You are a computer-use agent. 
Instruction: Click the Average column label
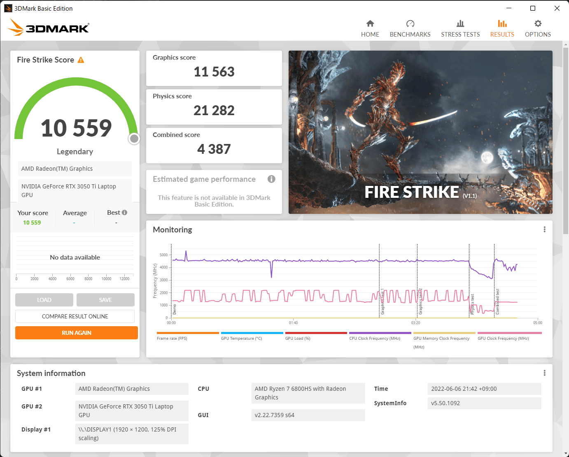click(x=75, y=213)
